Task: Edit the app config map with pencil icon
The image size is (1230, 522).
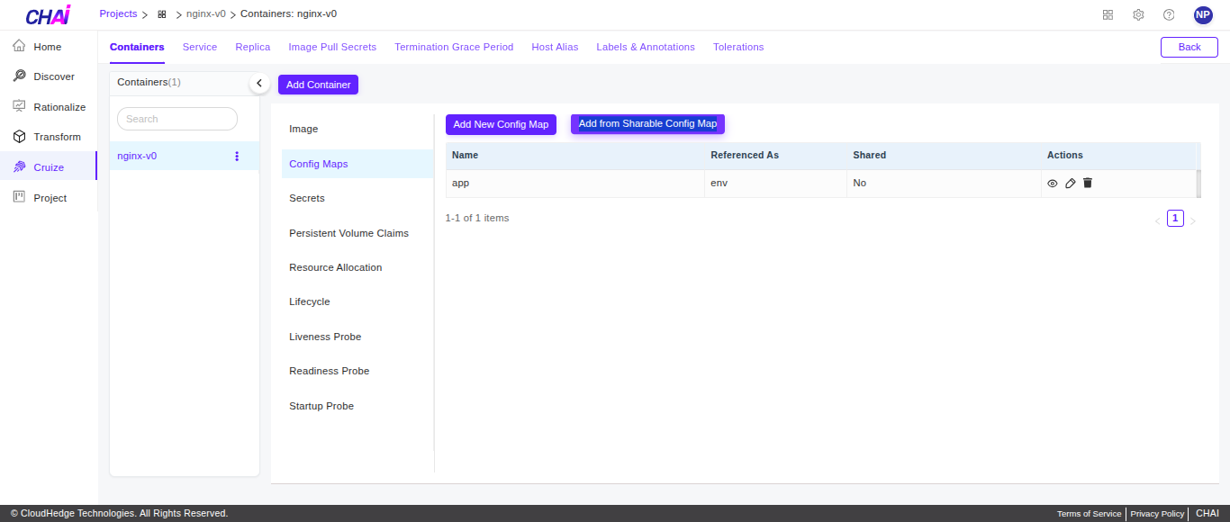Action: (1070, 183)
